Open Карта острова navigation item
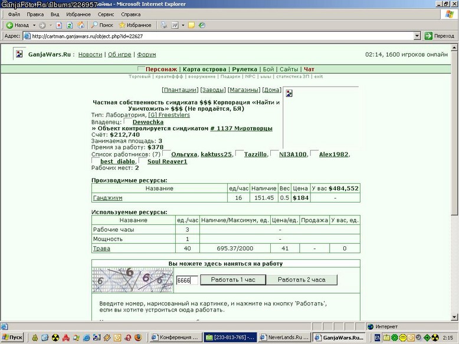459x344 pixels. tap(204, 70)
